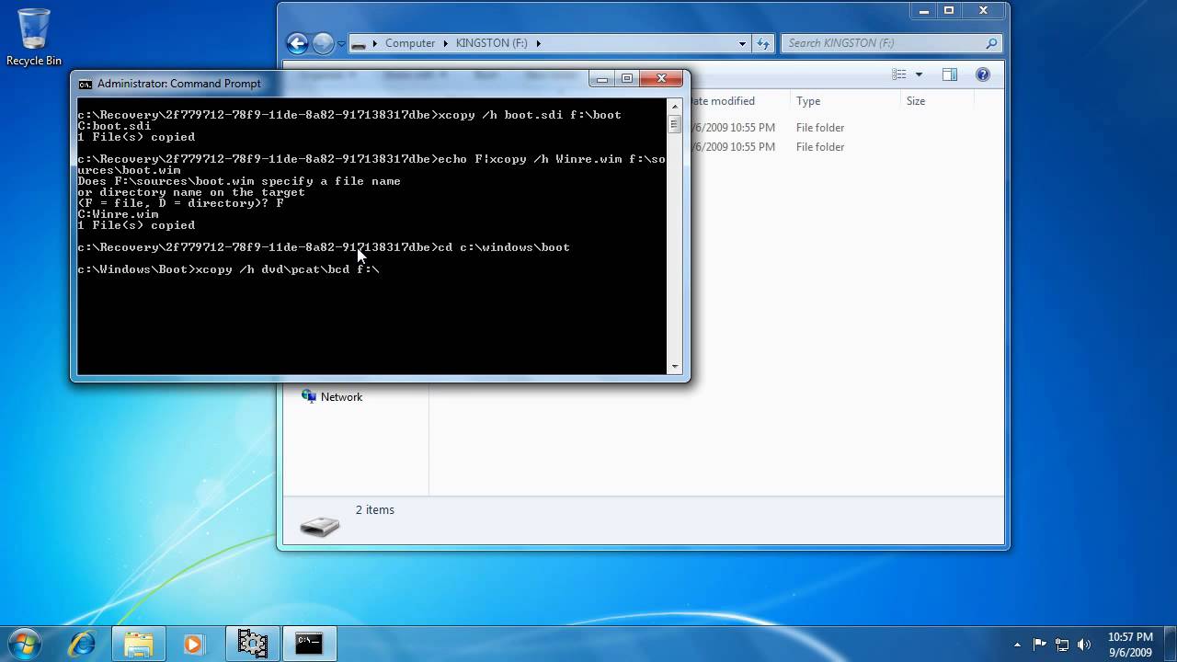Show hidden tray icons arrow

(x=1017, y=645)
